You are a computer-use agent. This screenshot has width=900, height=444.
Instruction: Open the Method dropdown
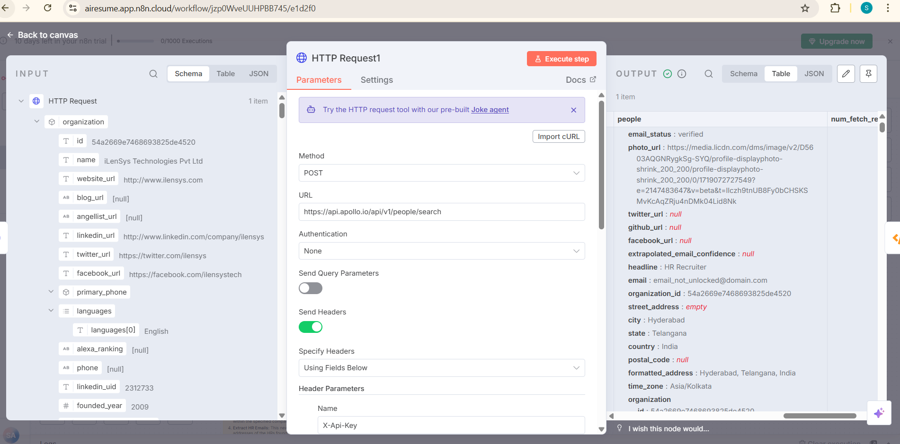tap(442, 173)
